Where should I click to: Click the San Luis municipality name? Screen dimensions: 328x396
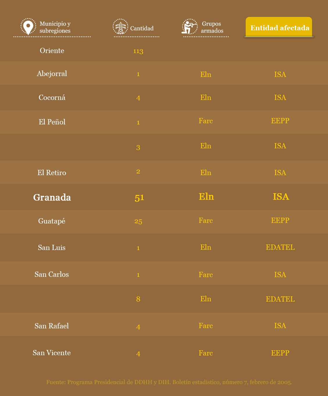tap(52, 248)
